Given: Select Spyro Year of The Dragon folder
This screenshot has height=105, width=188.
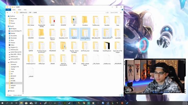Looking at the screenshot, I should point(117,47).
